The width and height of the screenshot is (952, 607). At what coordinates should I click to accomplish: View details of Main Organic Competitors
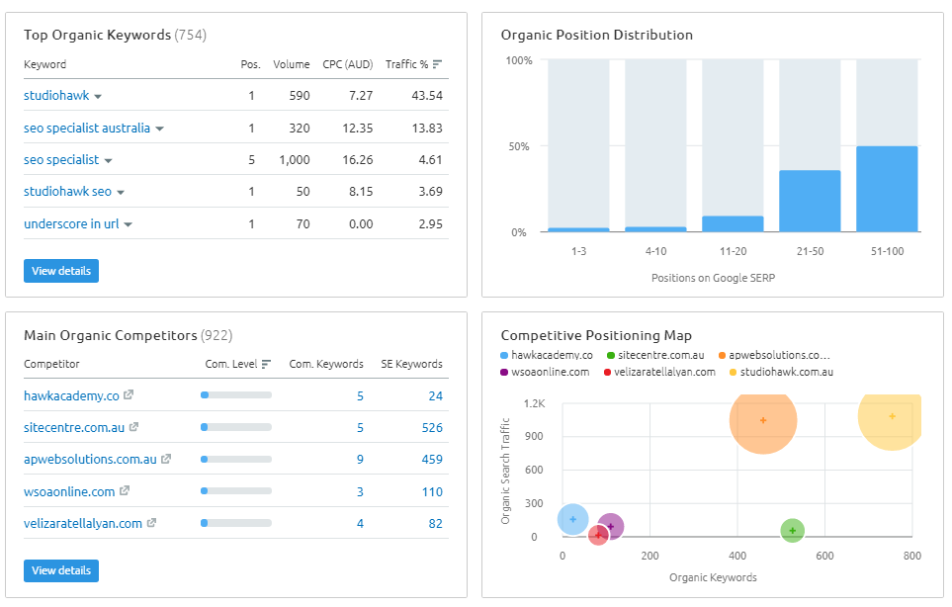[x=61, y=570]
